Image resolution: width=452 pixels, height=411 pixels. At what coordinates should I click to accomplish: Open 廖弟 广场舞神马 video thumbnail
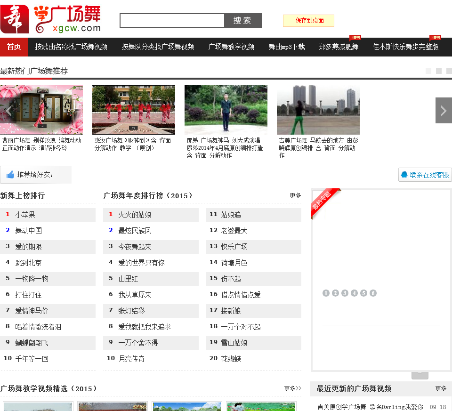[x=226, y=110]
